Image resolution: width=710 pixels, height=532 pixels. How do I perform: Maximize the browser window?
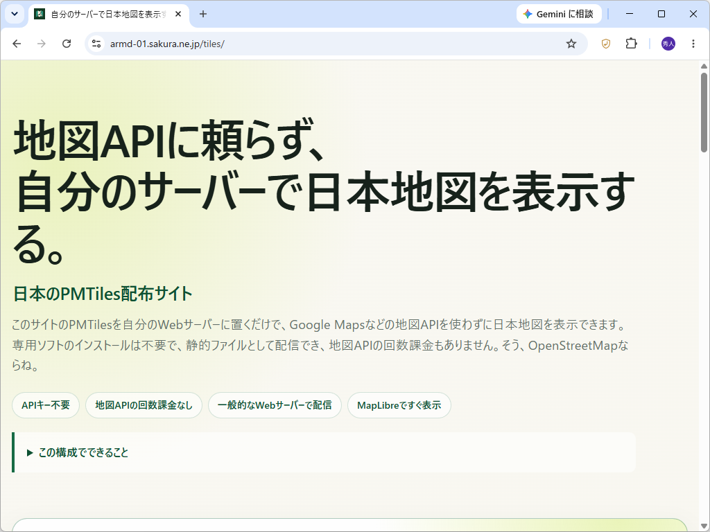661,14
